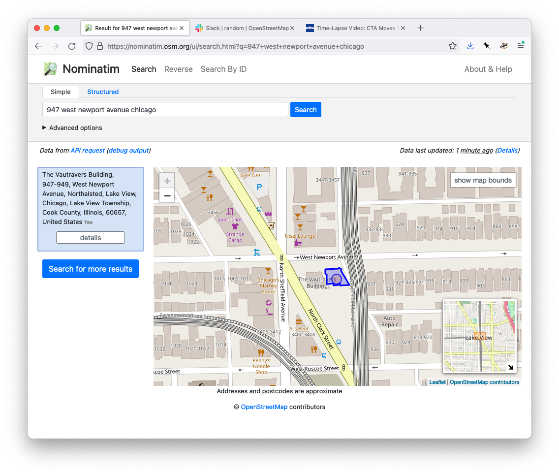Switch to Time-Lapse Video CTA tab

[x=355, y=28]
